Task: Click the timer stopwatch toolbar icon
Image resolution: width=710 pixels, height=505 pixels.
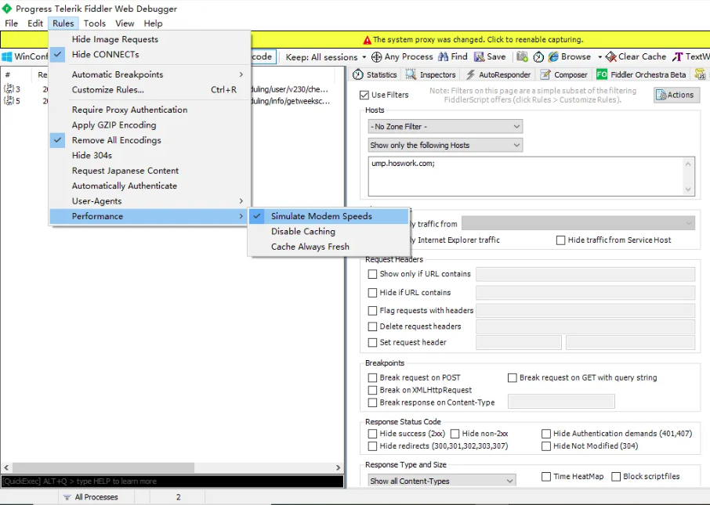Action: [x=538, y=57]
